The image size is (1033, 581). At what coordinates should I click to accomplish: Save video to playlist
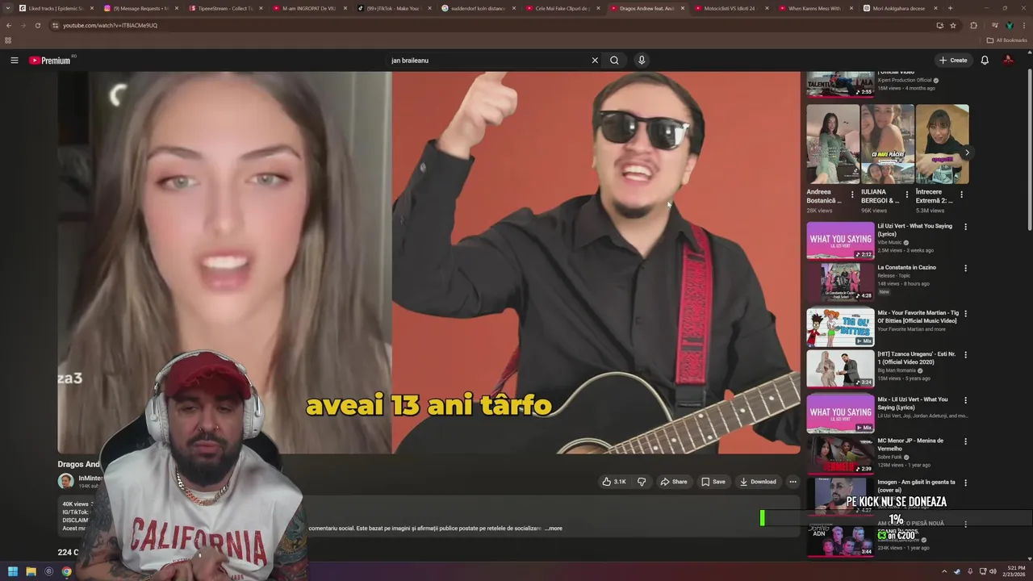click(713, 482)
